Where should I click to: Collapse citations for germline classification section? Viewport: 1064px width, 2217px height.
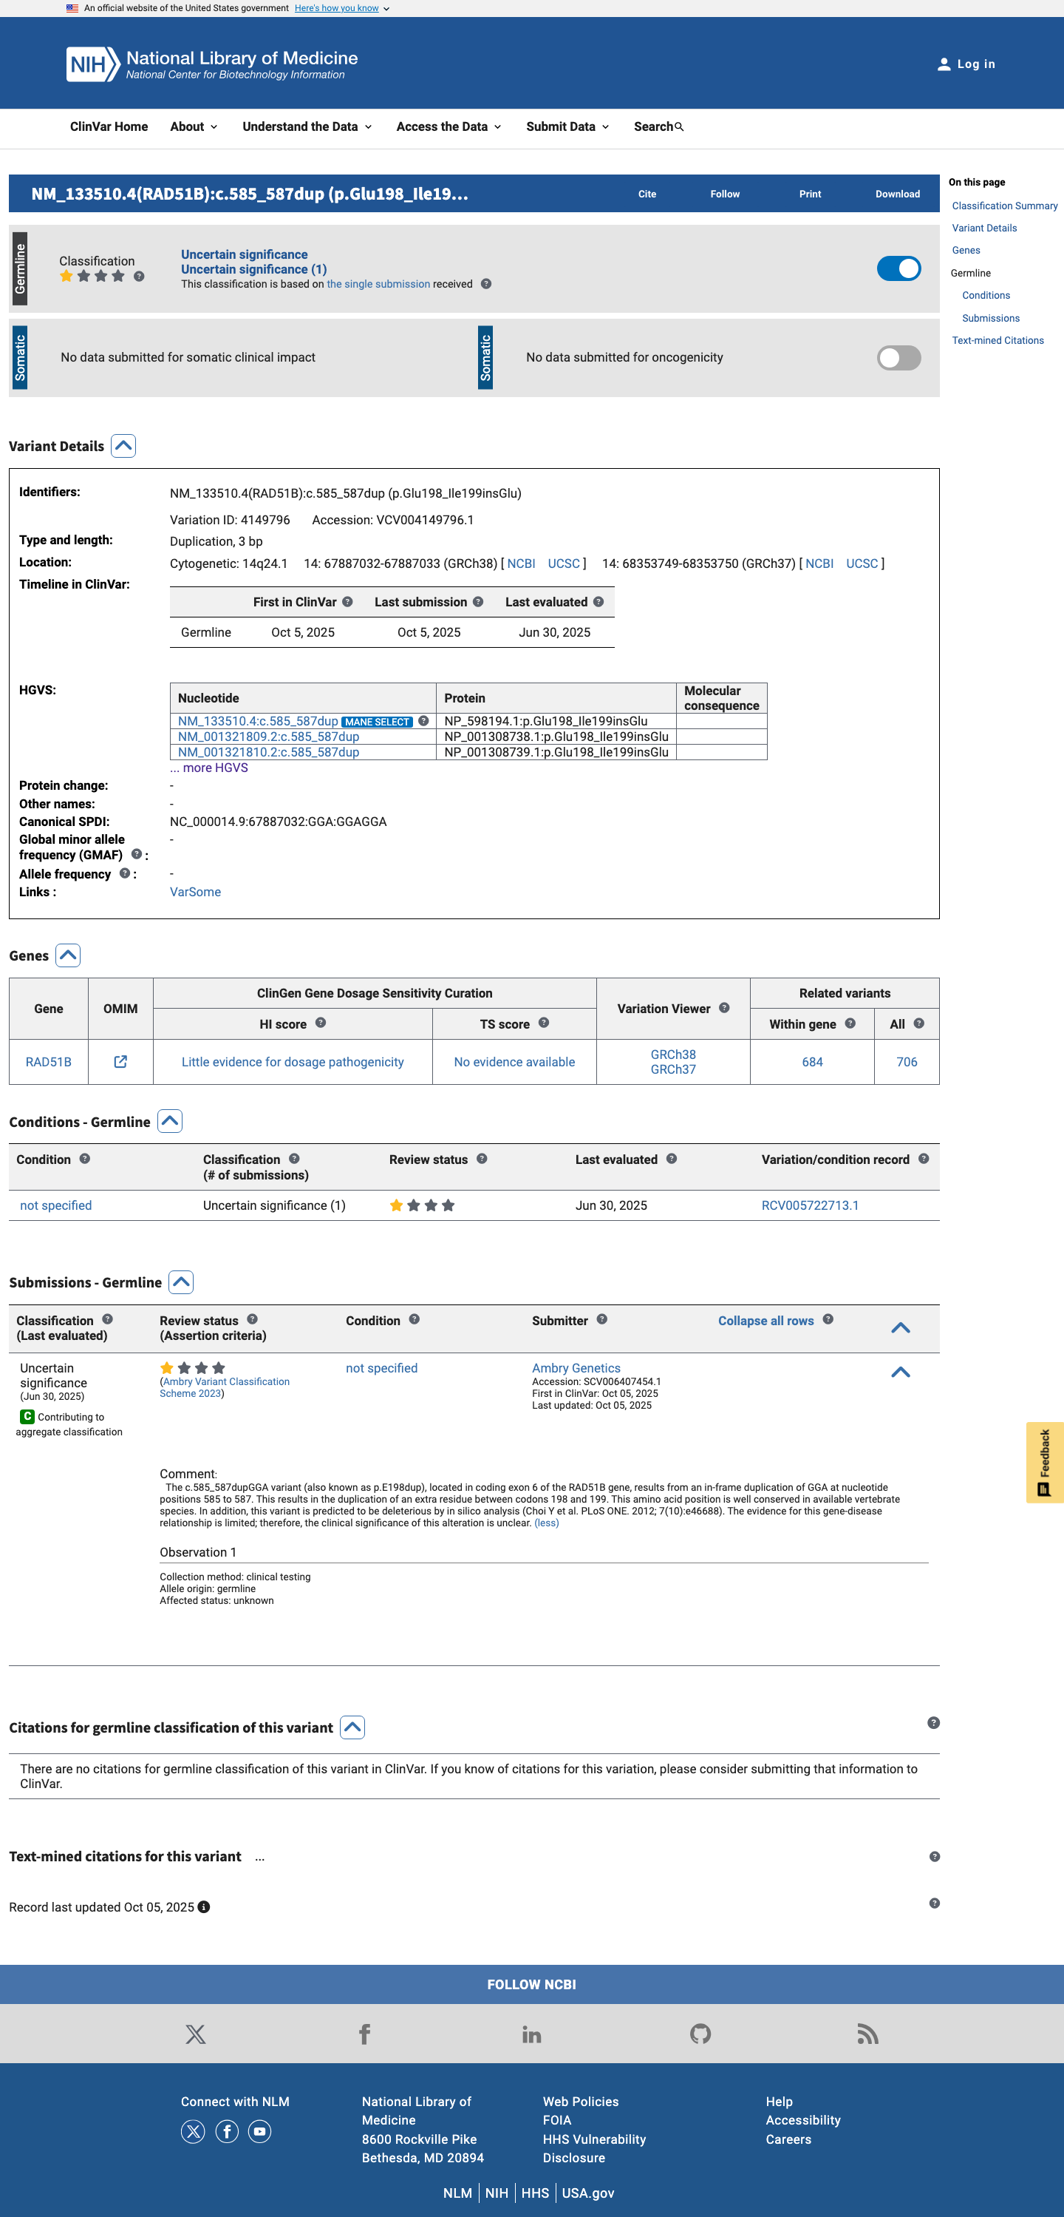pos(352,1727)
